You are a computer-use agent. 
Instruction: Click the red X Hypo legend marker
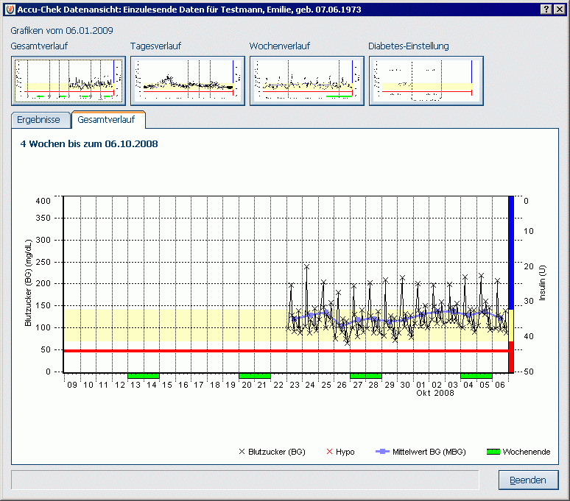(x=329, y=452)
